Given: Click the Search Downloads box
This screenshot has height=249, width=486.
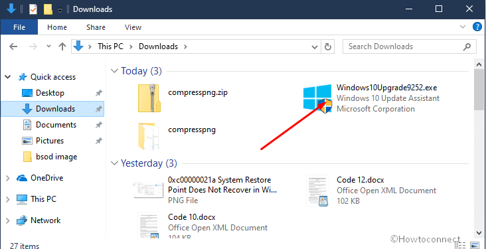Looking at the screenshot, I should click(x=409, y=46).
